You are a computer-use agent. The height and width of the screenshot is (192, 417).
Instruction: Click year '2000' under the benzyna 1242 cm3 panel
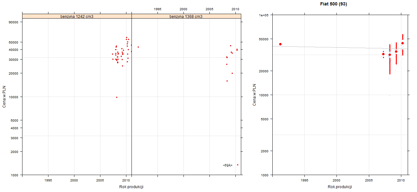[x=74, y=180]
